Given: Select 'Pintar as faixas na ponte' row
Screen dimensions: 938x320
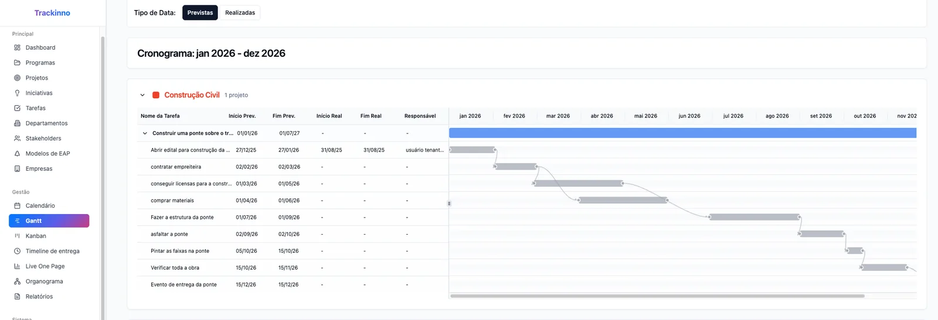Looking at the screenshot, I should pyautogui.click(x=293, y=251).
